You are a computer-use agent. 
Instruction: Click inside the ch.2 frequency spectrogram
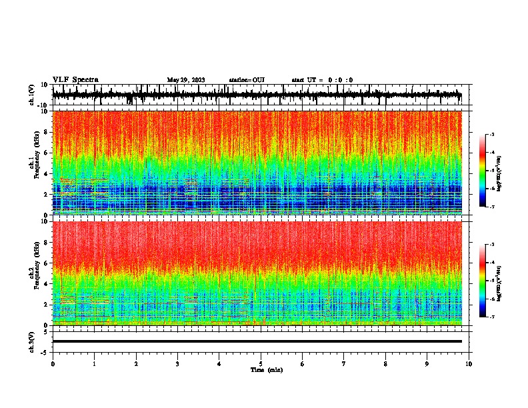pyautogui.click(x=257, y=273)
